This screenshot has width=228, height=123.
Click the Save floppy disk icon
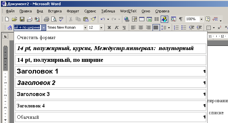click(22, 19)
